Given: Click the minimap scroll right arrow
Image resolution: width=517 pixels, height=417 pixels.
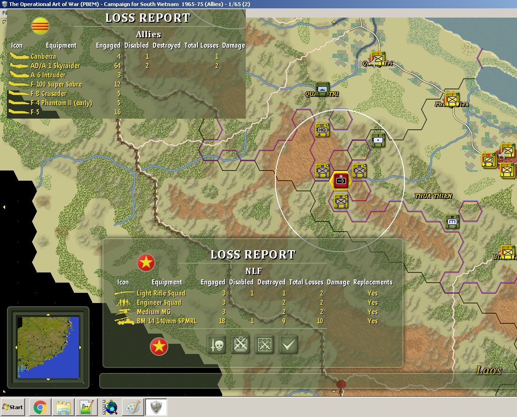Looking at the screenshot, I should click(80, 347).
